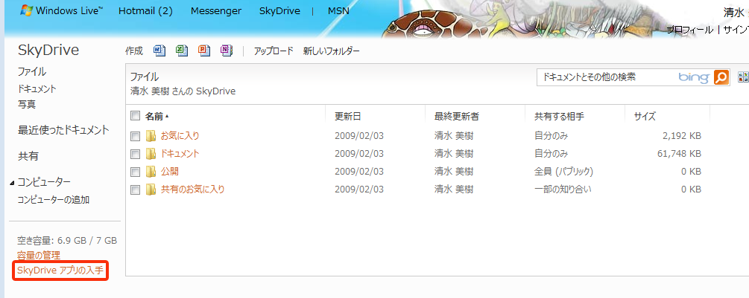Open the 共有のお気に入り folder link
The image size is (749, 298).
[x=192, y=189]
